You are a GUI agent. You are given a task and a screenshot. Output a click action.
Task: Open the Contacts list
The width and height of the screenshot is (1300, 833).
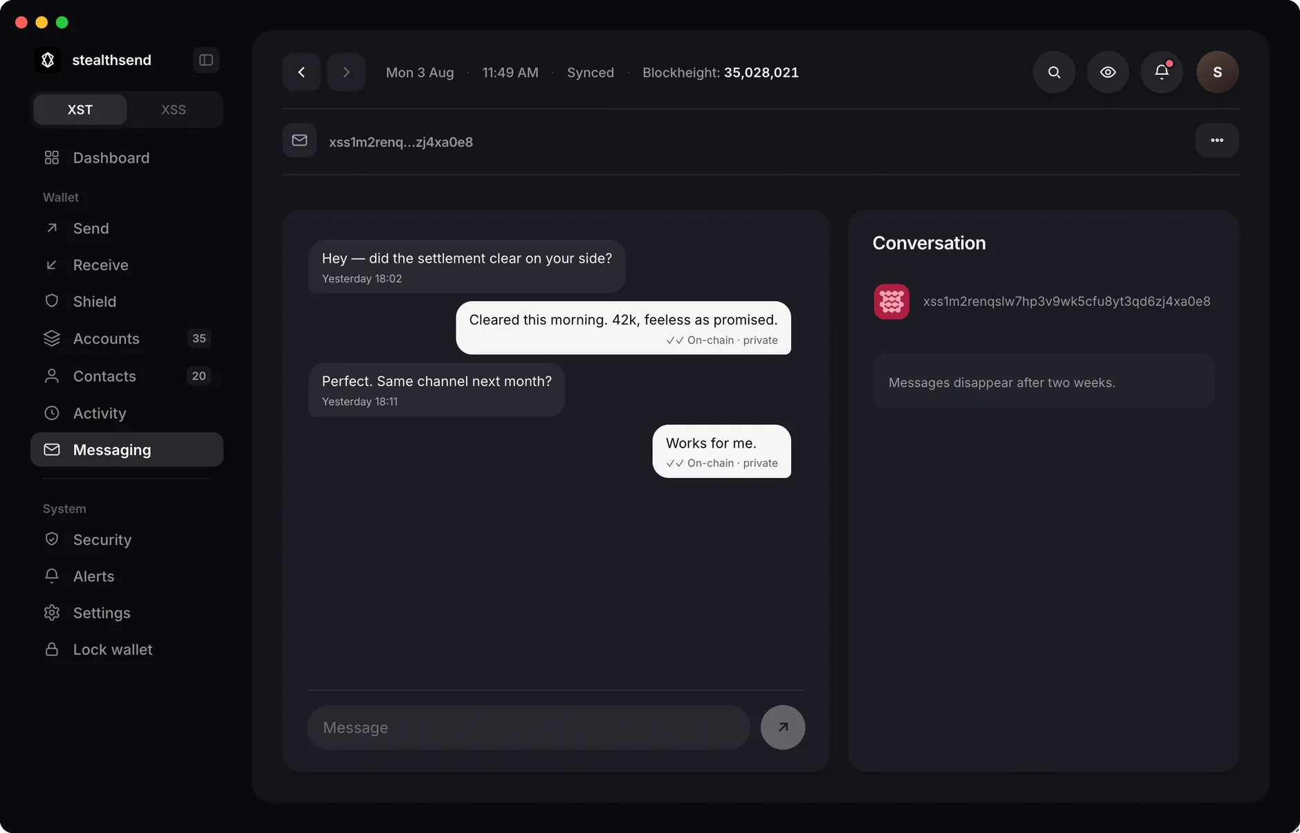[127, 376]
